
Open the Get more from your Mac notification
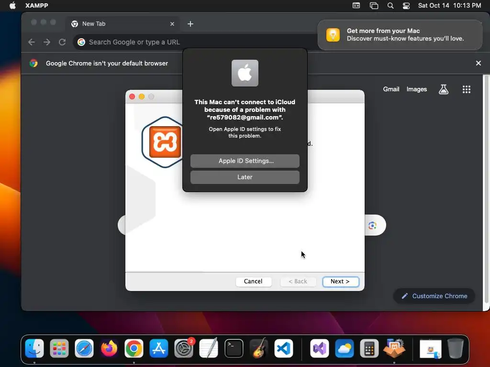tap(400, 35)
